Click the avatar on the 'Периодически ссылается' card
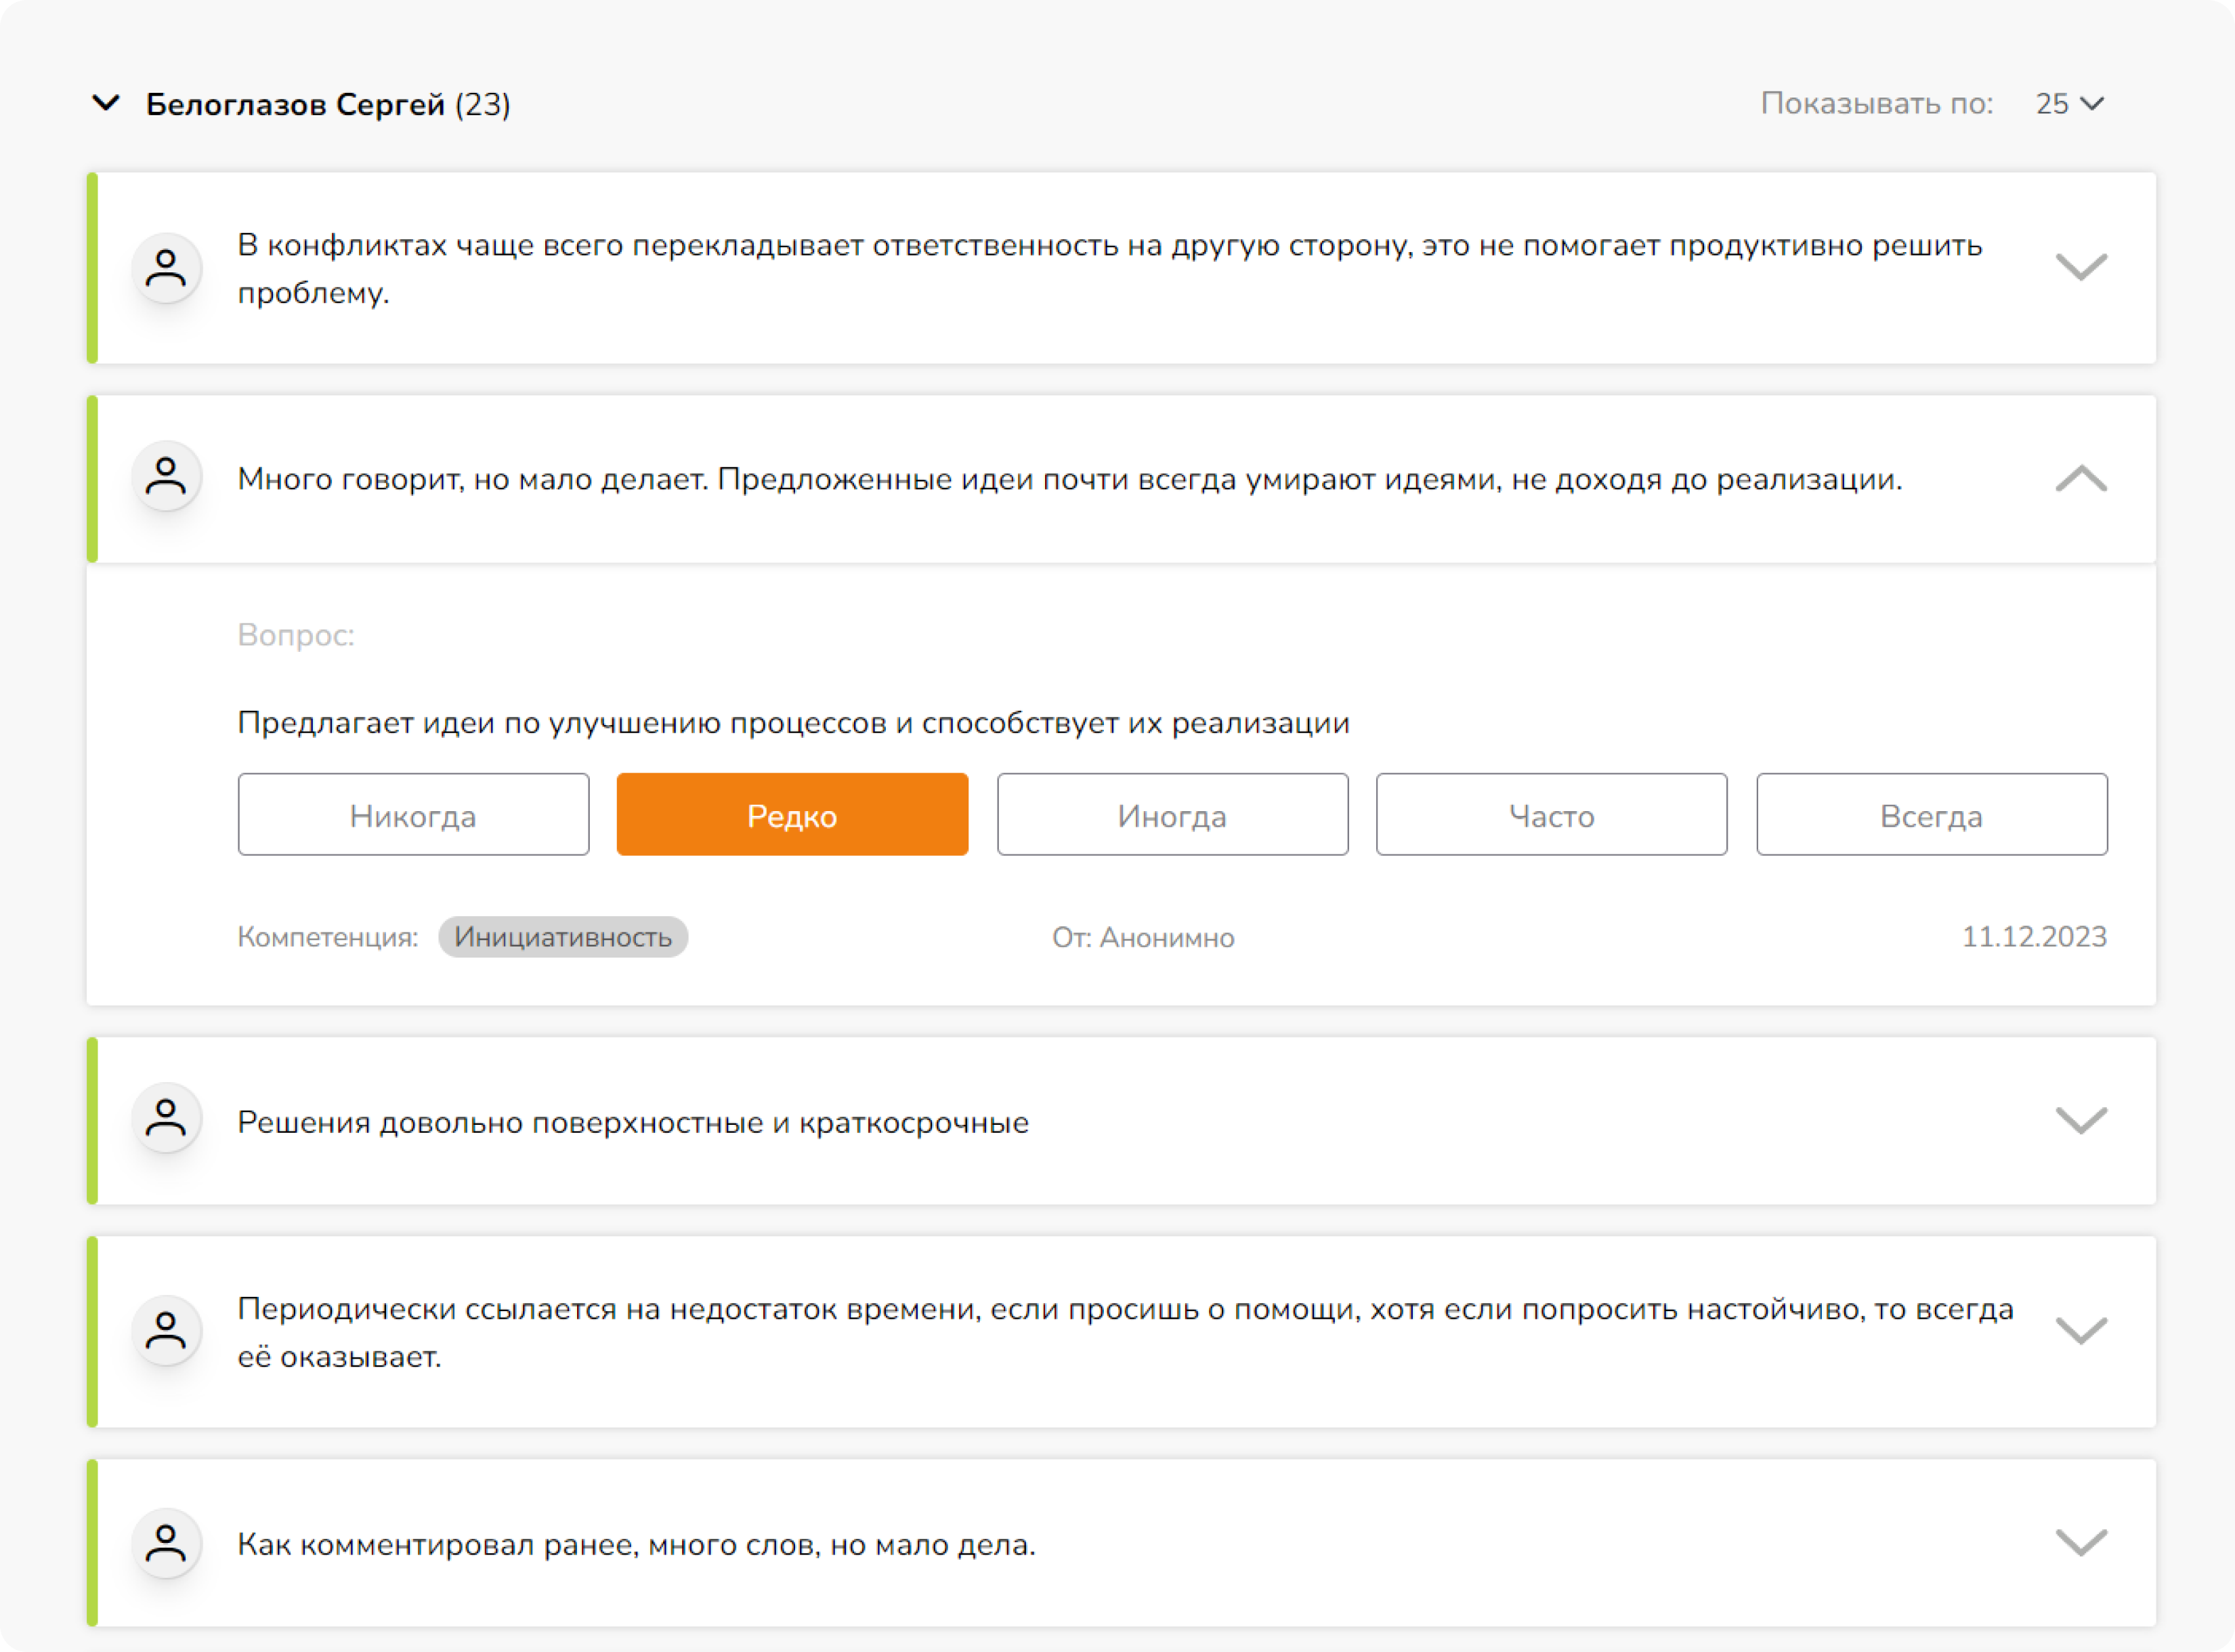 166,1330
